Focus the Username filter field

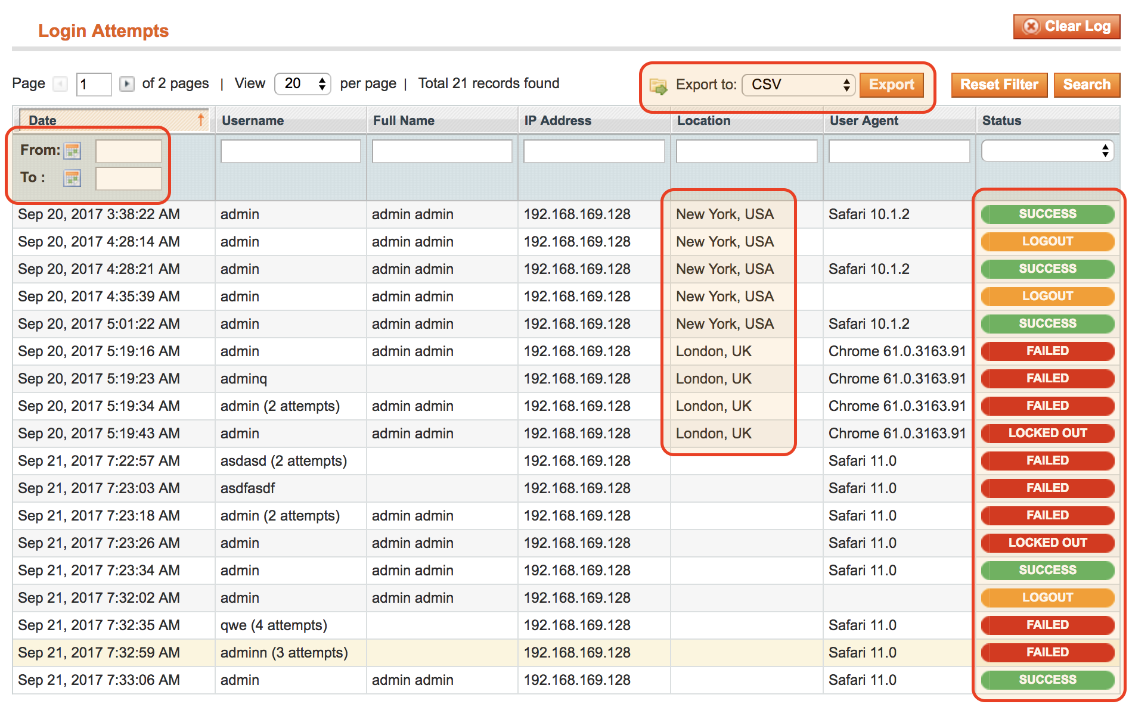(x=290, y=151)
